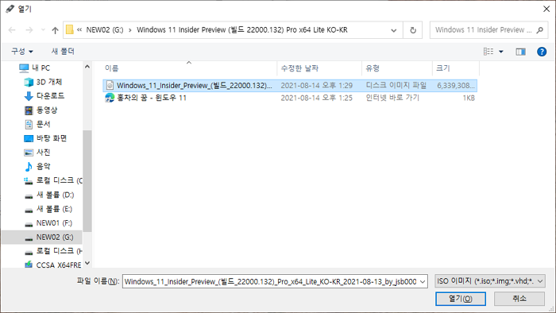Select 내 PC in navigation tree
The image size is (556, 313).
point(35,68)
